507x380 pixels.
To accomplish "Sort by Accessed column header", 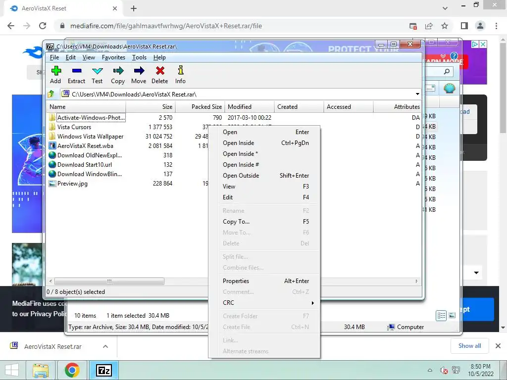I will point(348,107).
